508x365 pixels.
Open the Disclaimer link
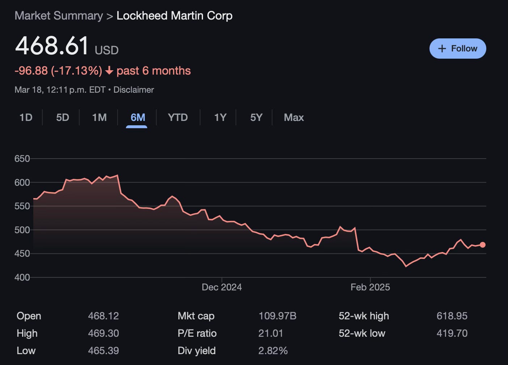click(x=134, y=90)
